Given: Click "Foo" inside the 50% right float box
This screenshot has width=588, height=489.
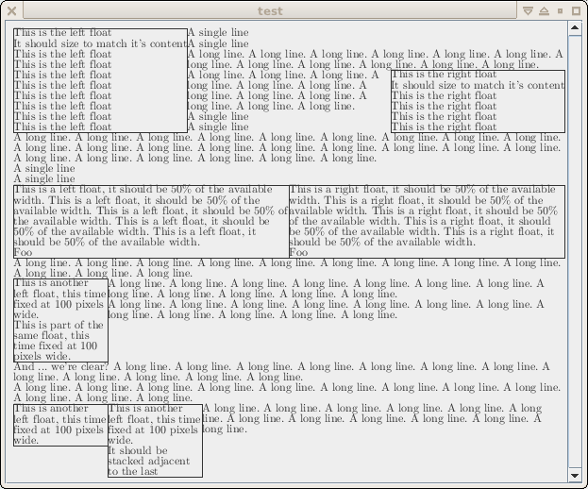Looking at the screenshot, I should (x=298, y=252).
